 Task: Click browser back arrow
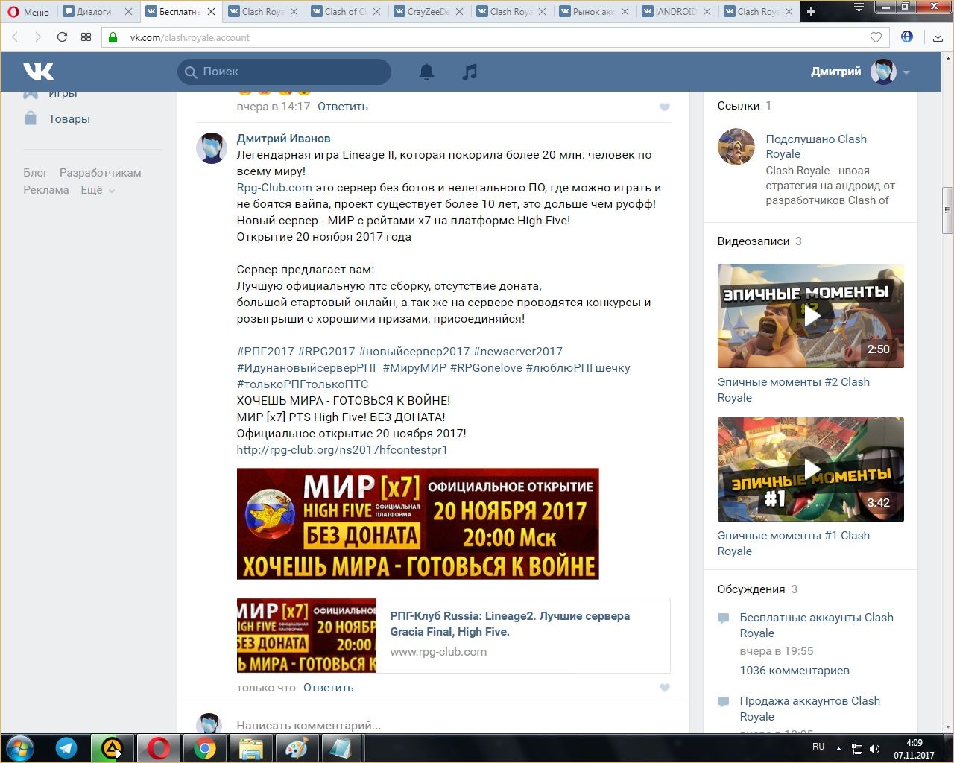(x=14, y=37)
